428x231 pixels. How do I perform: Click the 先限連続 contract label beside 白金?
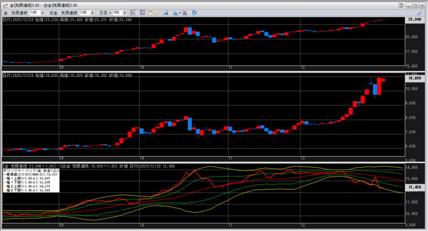[69, 13]
